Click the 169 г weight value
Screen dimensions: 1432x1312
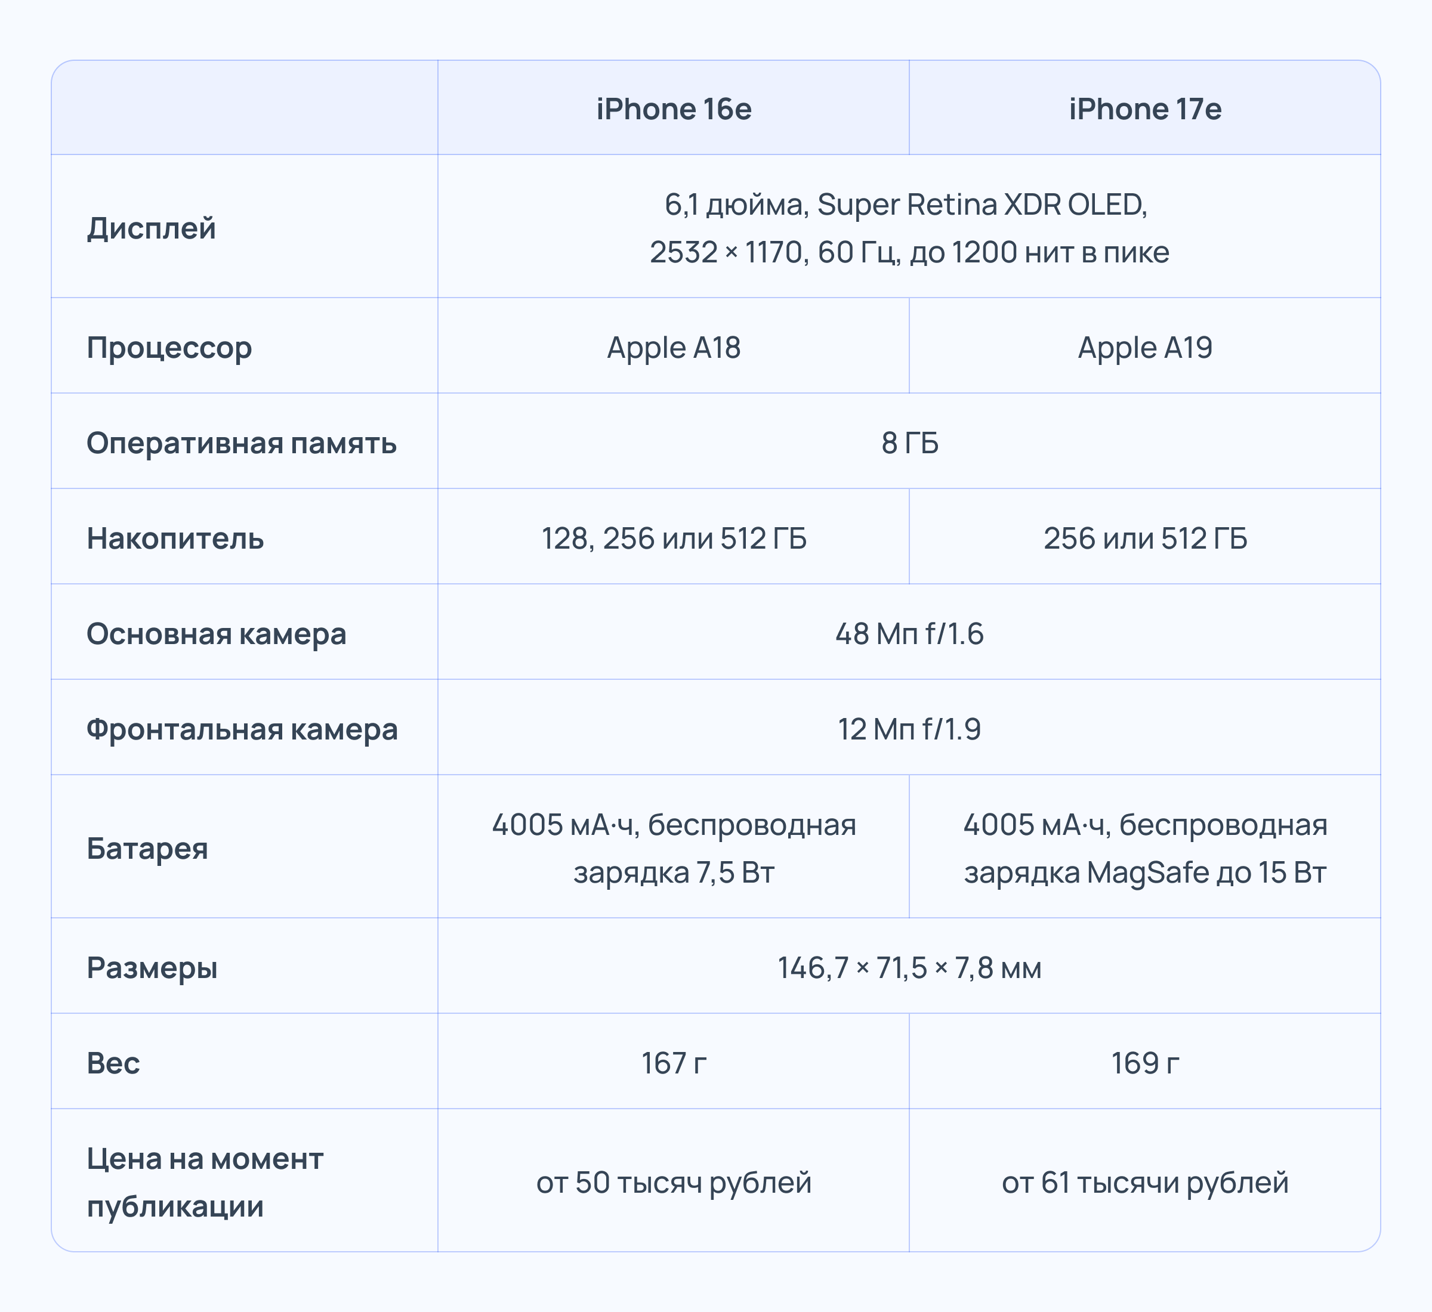tap(1145, 1063)
